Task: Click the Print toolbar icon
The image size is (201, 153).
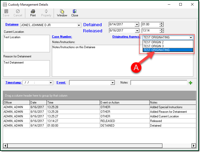Action: coord(33,12)
